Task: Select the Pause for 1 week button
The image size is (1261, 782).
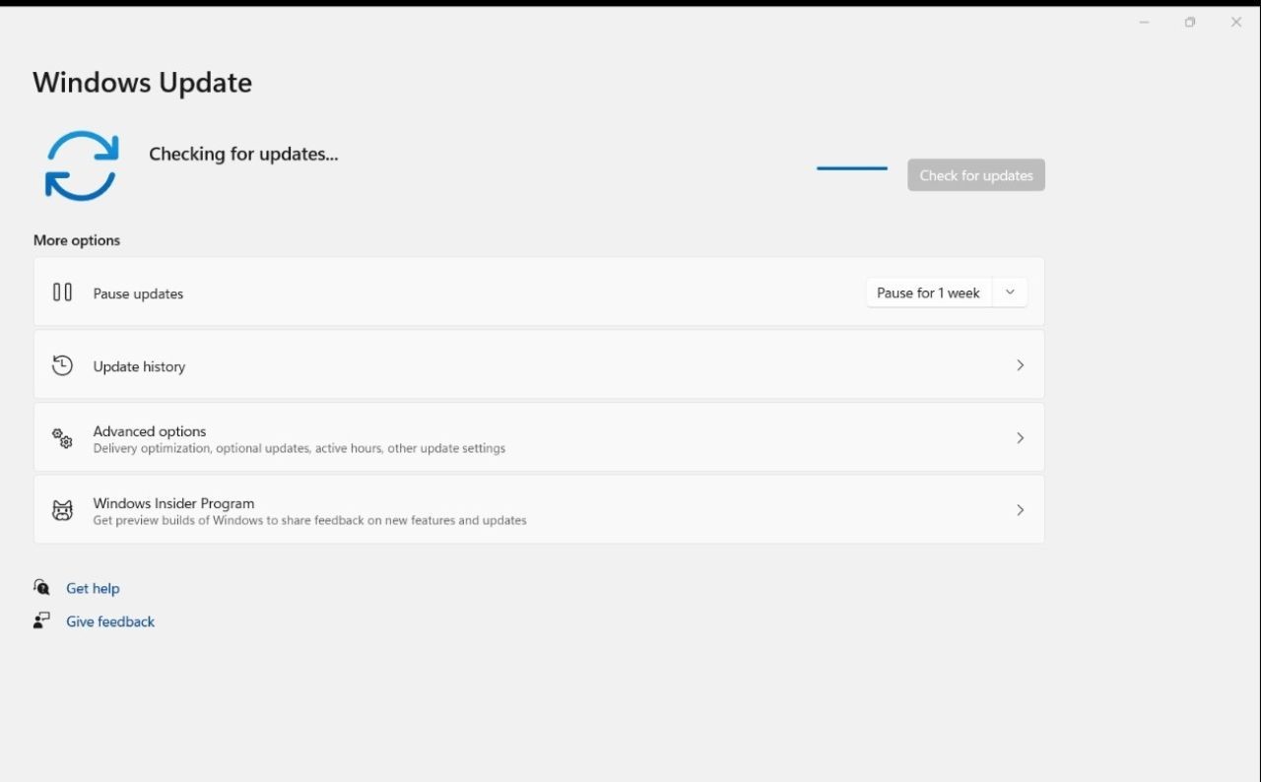Action: point(929,293)
